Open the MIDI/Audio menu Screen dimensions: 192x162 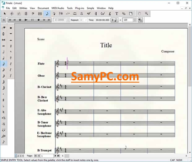[x=58, y=8]
